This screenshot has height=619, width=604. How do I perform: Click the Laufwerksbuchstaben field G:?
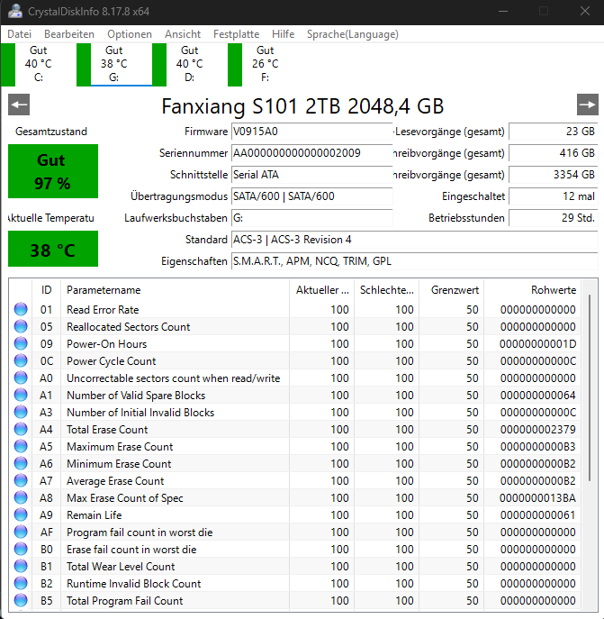(311, 218)
